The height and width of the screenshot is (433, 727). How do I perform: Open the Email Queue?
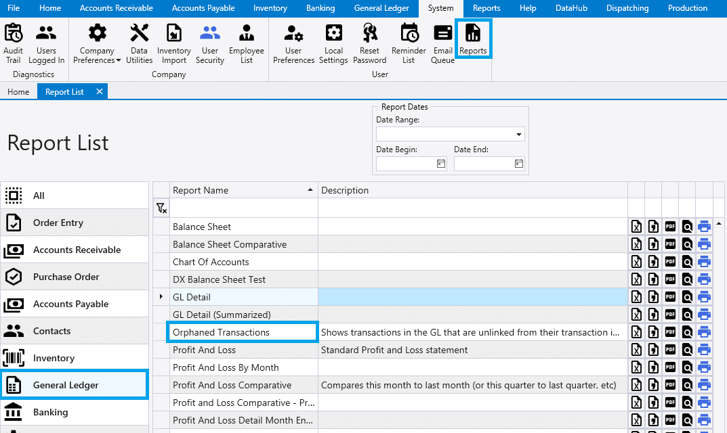[443, 44]
